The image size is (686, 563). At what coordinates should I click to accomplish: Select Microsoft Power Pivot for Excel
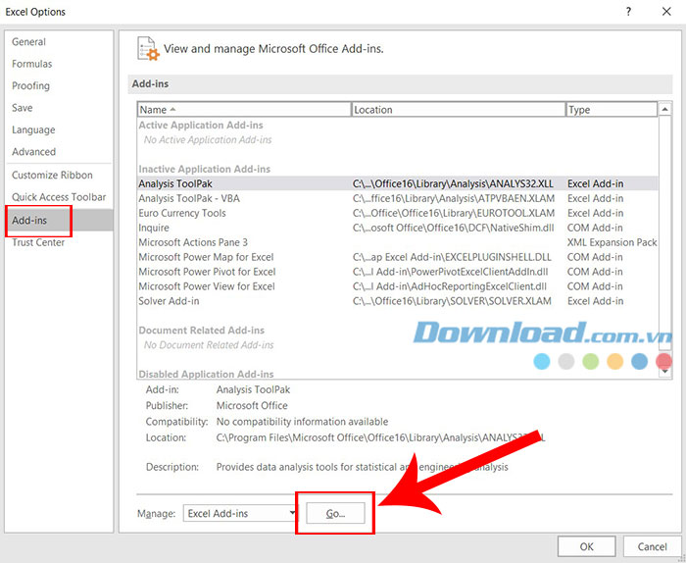click(207, 272)
